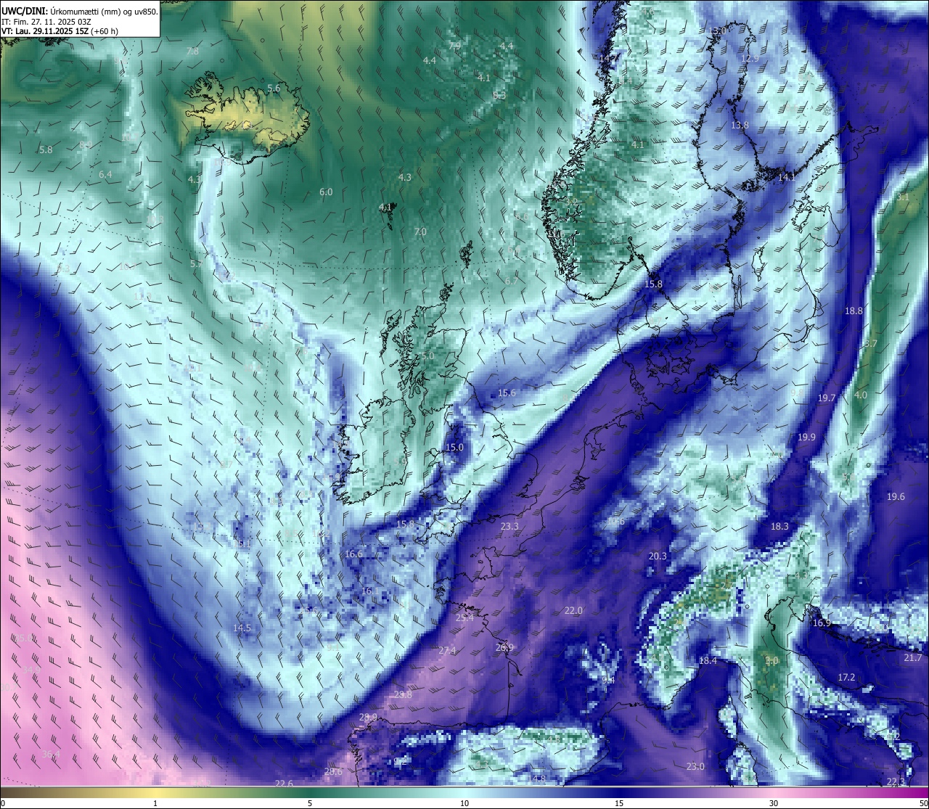929x809 pixels.
Task: Click the 28.9 value off Galicia
Action: tap(368, 718)
